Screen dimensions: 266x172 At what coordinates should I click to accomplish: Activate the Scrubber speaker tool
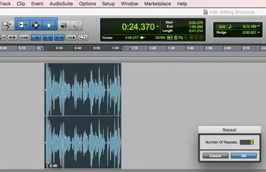(64, 25)
